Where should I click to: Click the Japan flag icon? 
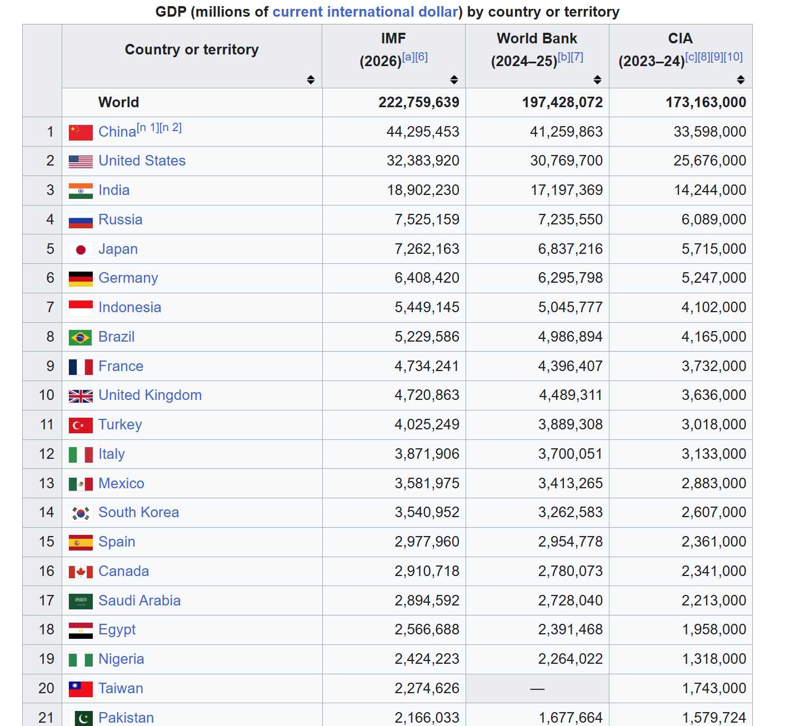(81, 249)
